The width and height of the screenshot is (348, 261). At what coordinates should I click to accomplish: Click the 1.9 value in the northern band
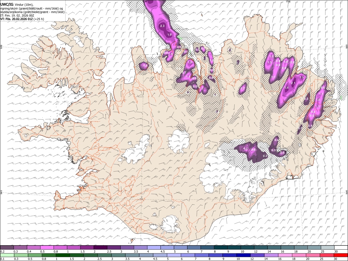coord(169,35)
